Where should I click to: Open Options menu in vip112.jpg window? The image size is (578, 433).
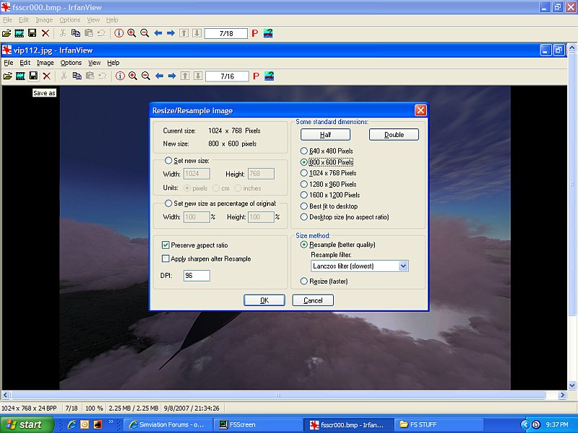point(71,63)
